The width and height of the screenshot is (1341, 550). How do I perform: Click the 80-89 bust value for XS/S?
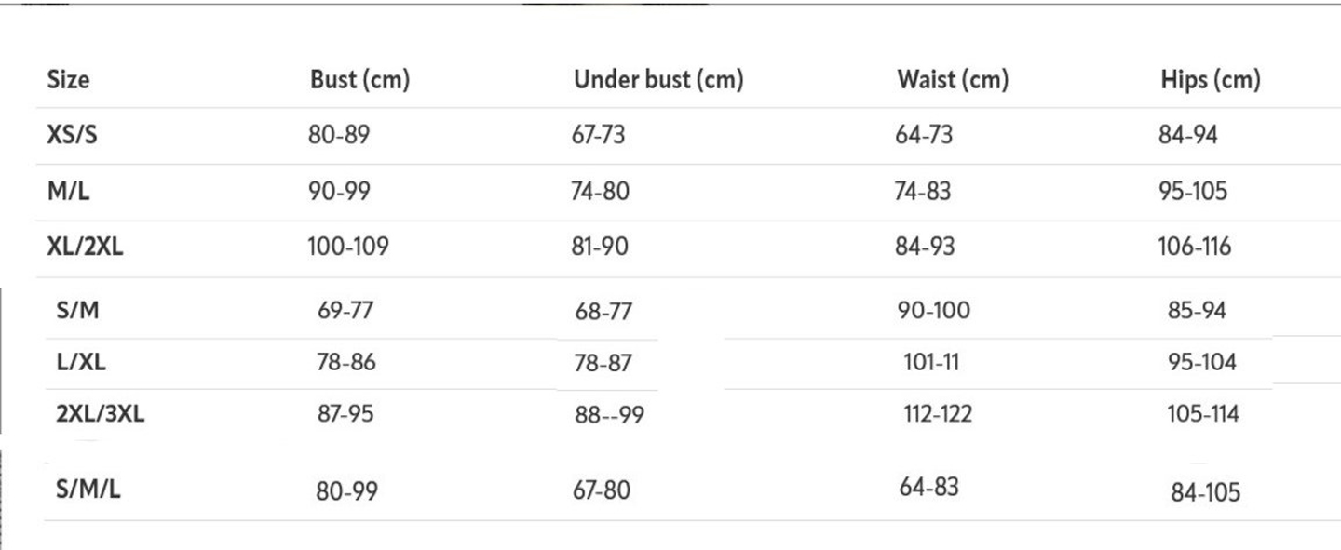tap(339, 135)
